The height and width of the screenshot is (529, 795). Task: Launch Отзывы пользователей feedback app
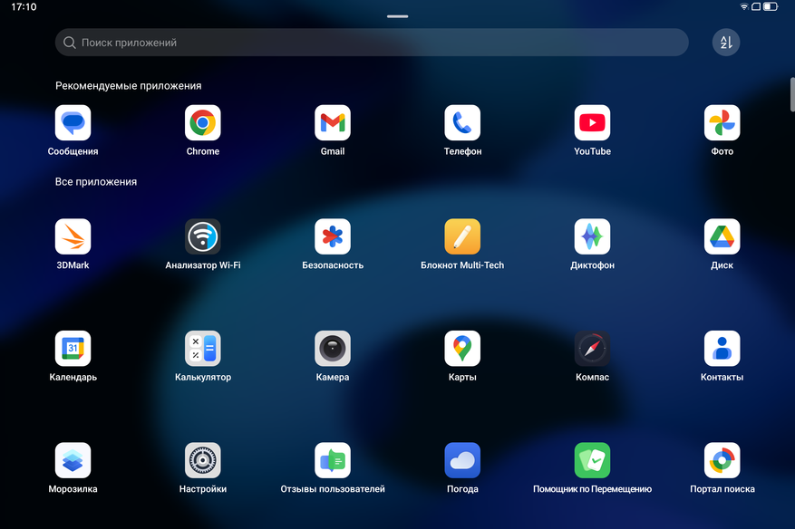point(333,460)
